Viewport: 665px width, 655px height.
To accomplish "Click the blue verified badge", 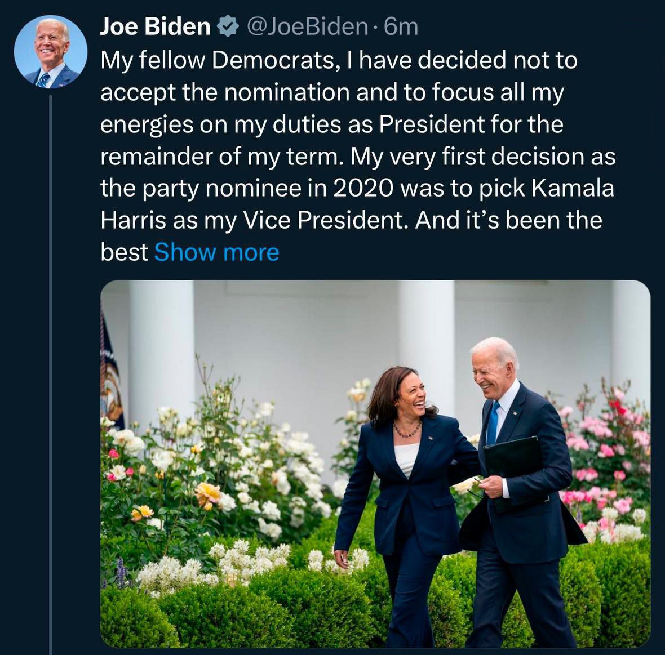I will tap(227, 26).
